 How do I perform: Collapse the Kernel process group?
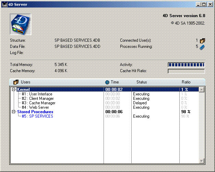coord(14,90)
